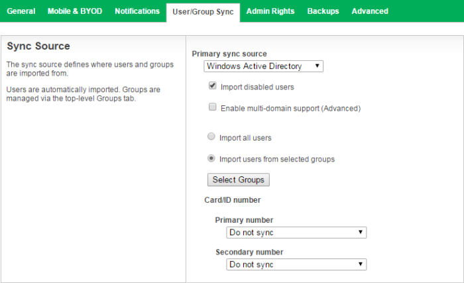464x283 pixels.
Task: Click arrow on Primary number combo box
Action: coord(361,232)
